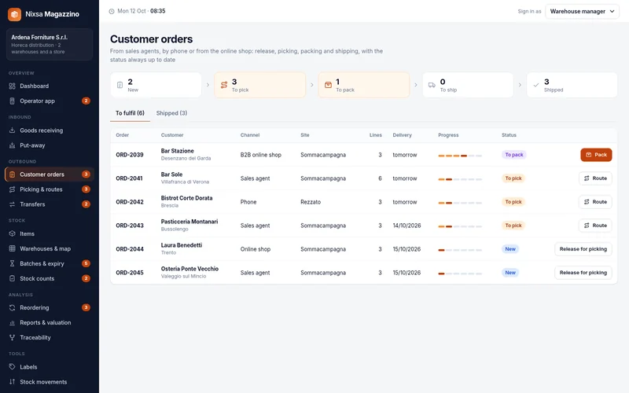
Task: Click the Labels tag icon
Action: click(x=12, y=366)
